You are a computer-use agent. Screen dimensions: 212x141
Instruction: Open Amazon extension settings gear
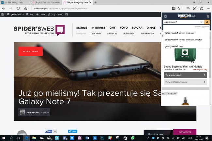click(x=165, y=16)
